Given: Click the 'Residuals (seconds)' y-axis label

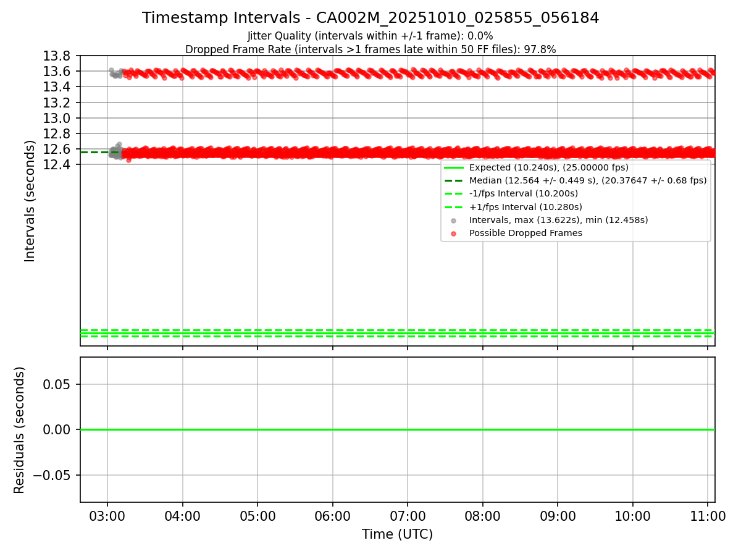Looking at the screenshot, I should (20, 430).
